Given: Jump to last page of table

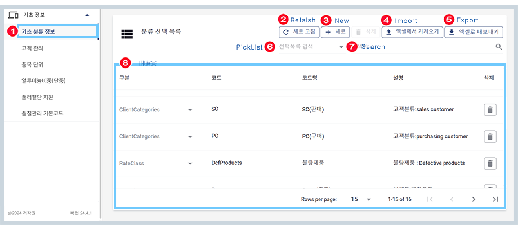Looking at the screenshot, I should pos(495,199).
